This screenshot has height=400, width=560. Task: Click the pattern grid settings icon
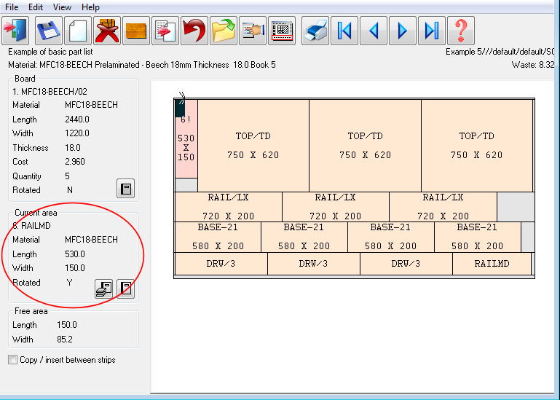[x=282, y=31]
